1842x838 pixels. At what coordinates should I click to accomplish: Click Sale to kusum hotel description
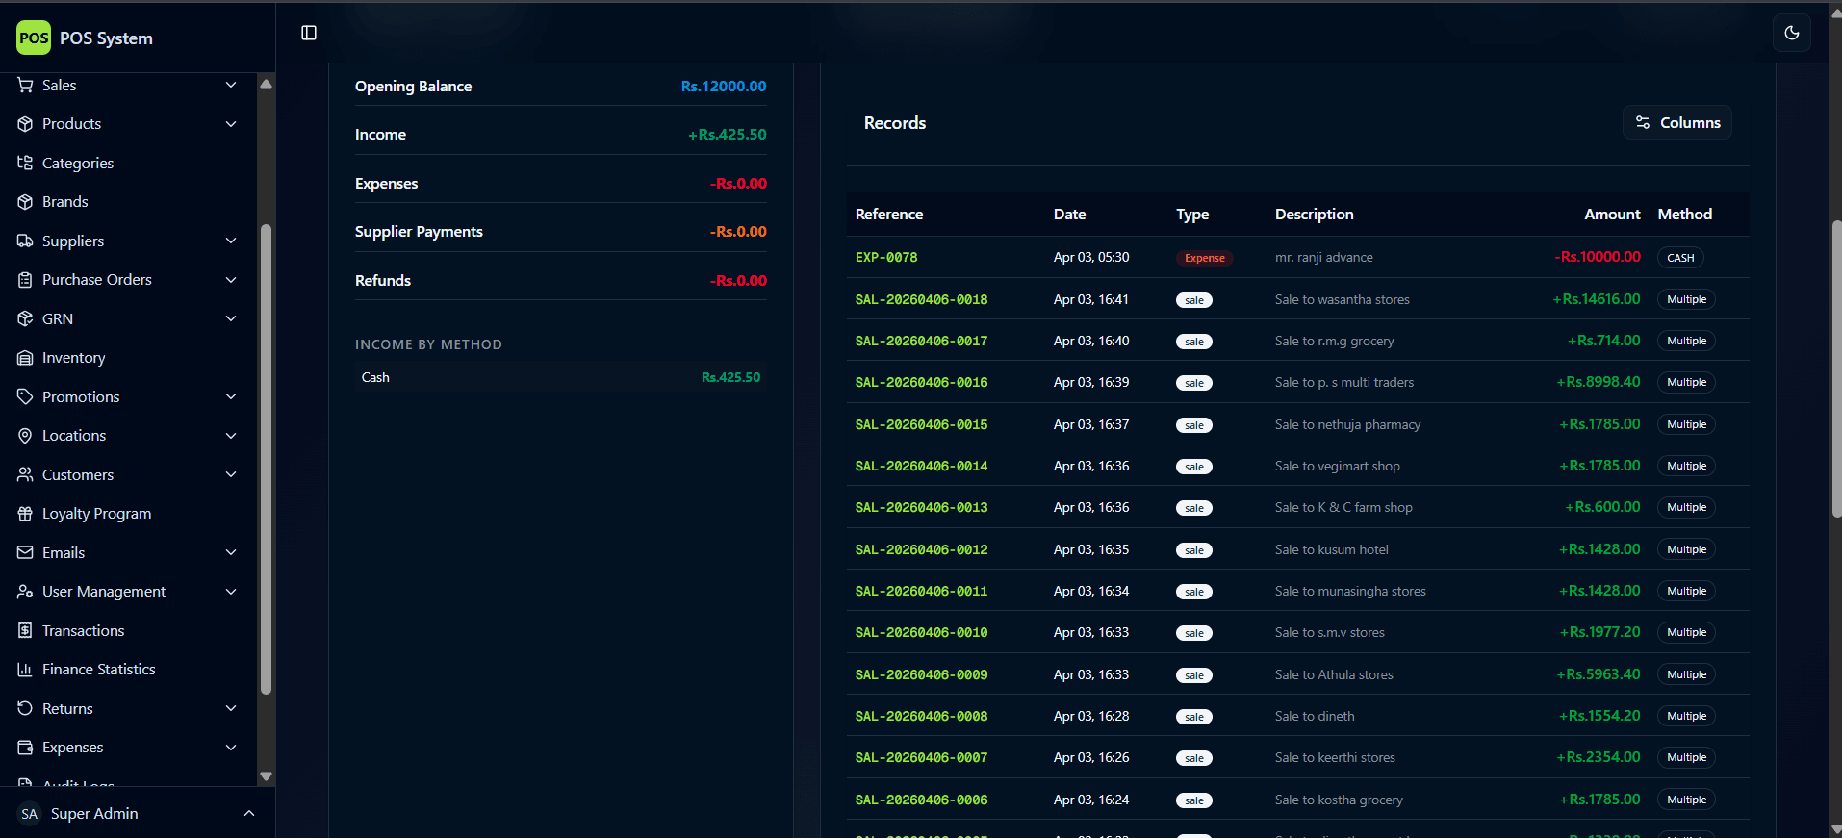coord(1331,549)
